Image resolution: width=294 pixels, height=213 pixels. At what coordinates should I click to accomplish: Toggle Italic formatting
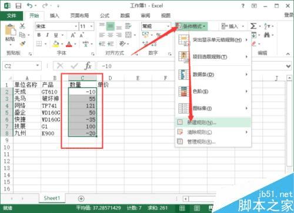tap(47, 35)
